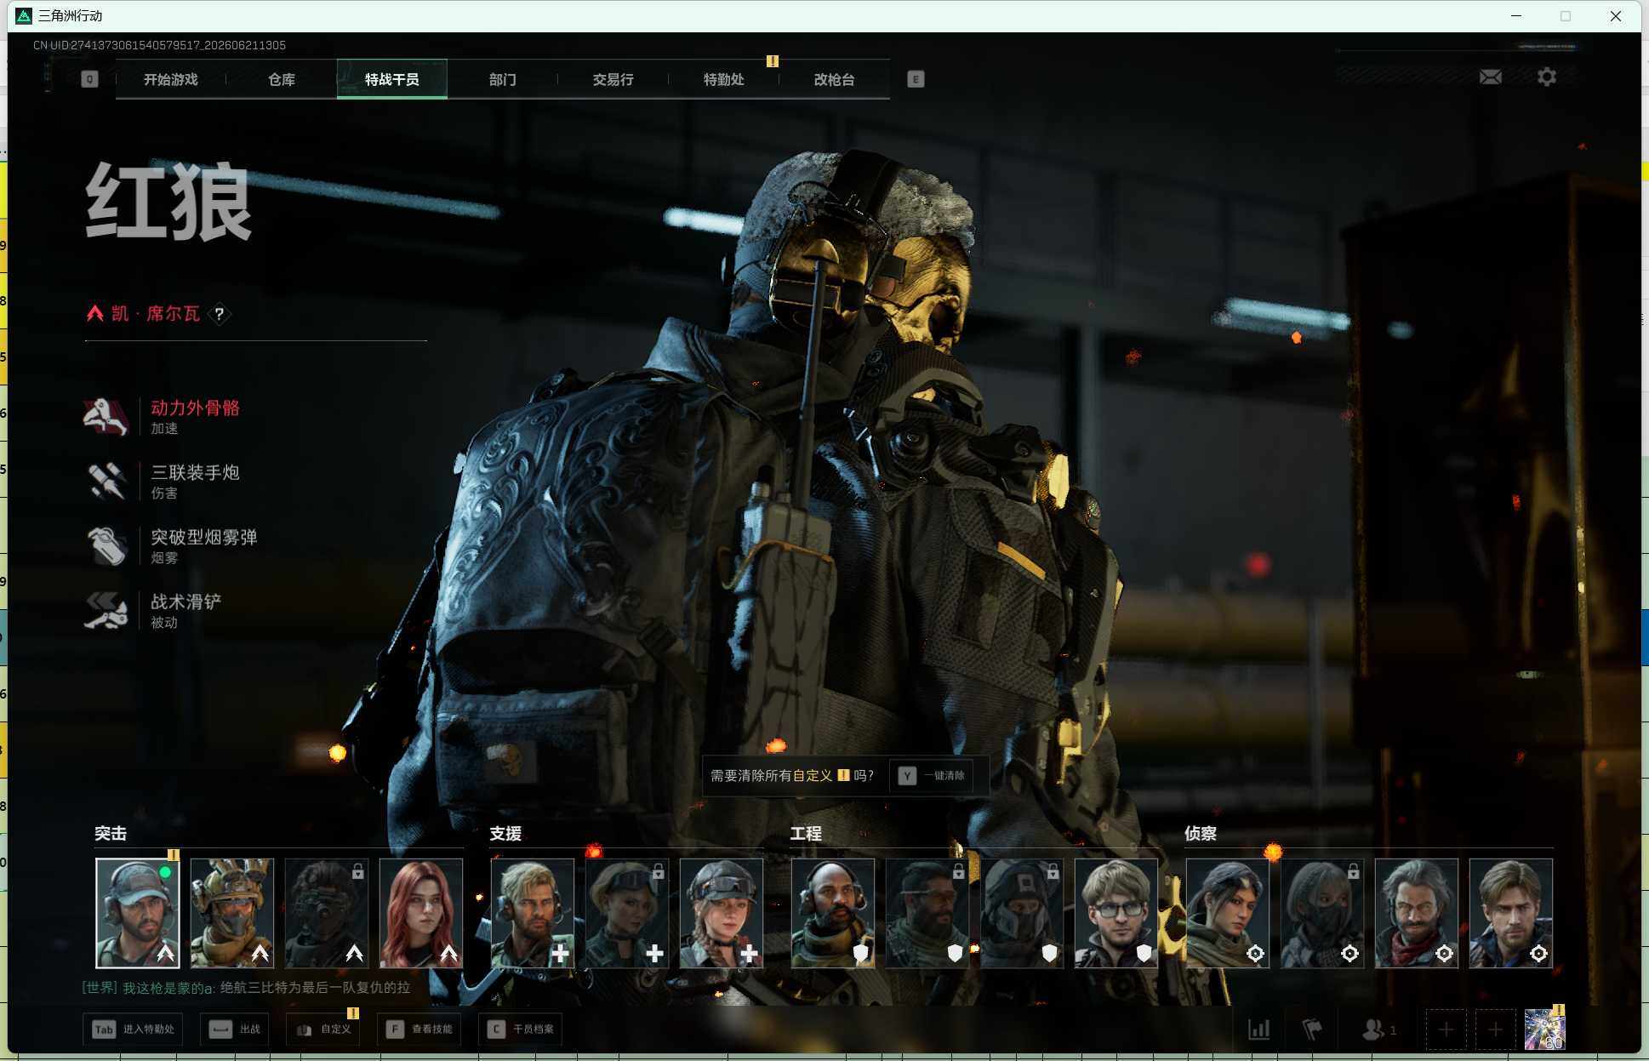1649x1061 pixels.
Task: Click the 红狼 operator title
Action: pyautogui.click(x=168, y=203)
